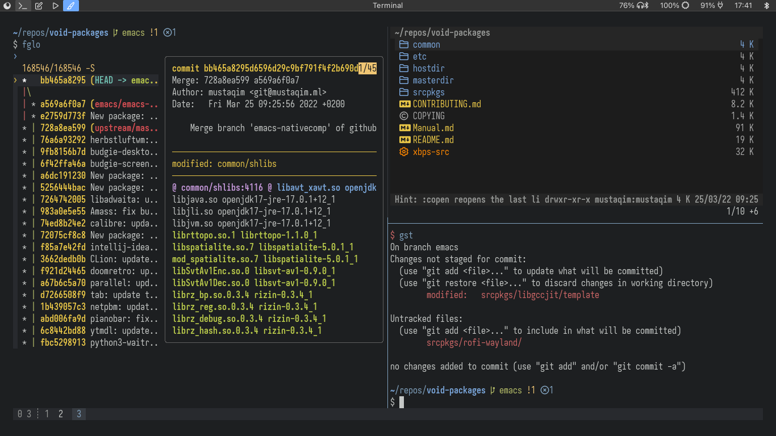Click the circular launcher icon at far left

(7, 6)
